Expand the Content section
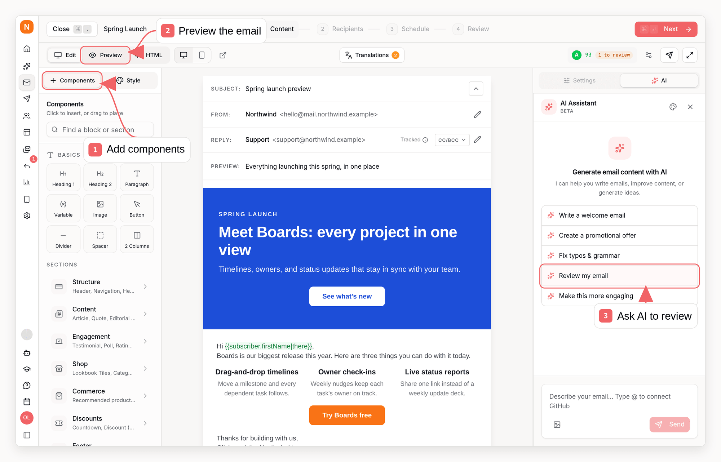The height and width of the screenshot is (462, 721). (x=99, y=314)
